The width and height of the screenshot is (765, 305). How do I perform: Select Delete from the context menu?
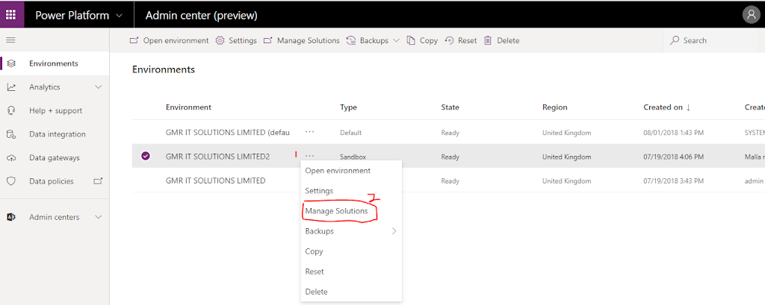(x=351, y=292)
